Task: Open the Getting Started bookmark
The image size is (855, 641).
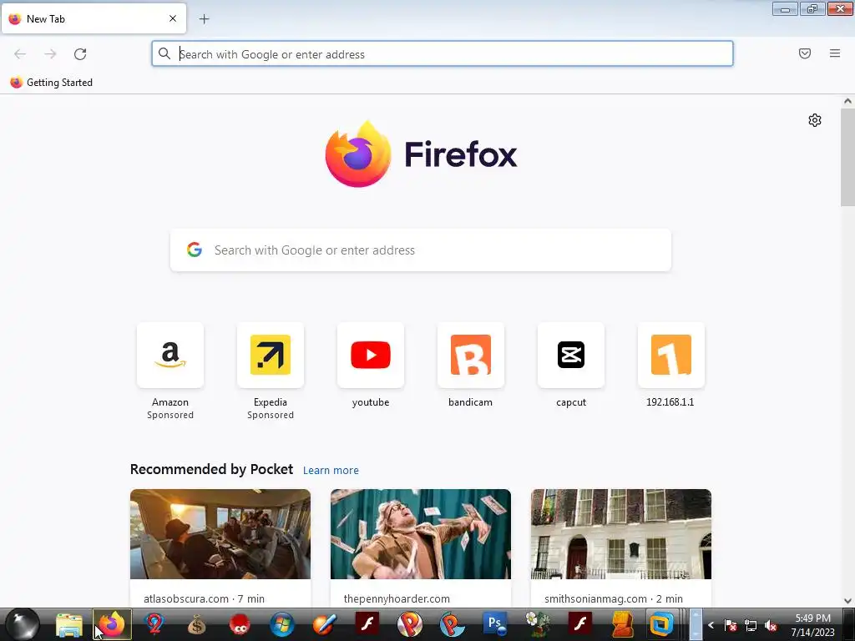Action: pos(51,83)
